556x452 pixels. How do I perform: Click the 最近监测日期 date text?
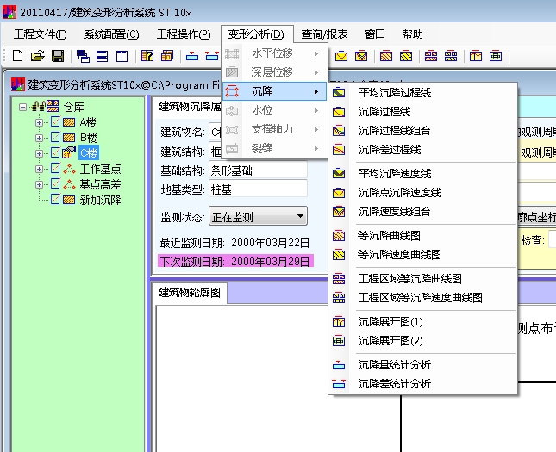[x=270, y=243]
